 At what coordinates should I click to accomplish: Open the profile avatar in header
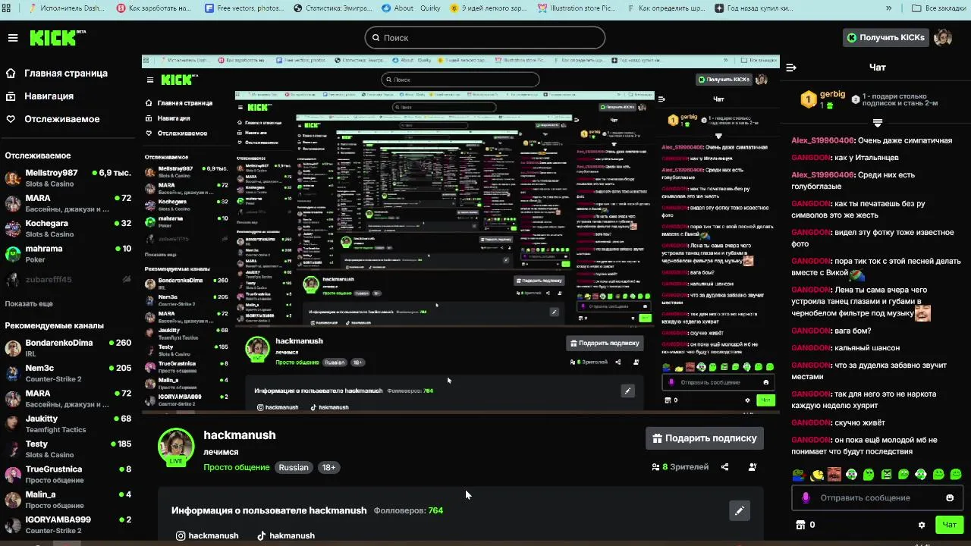(943, 37)
